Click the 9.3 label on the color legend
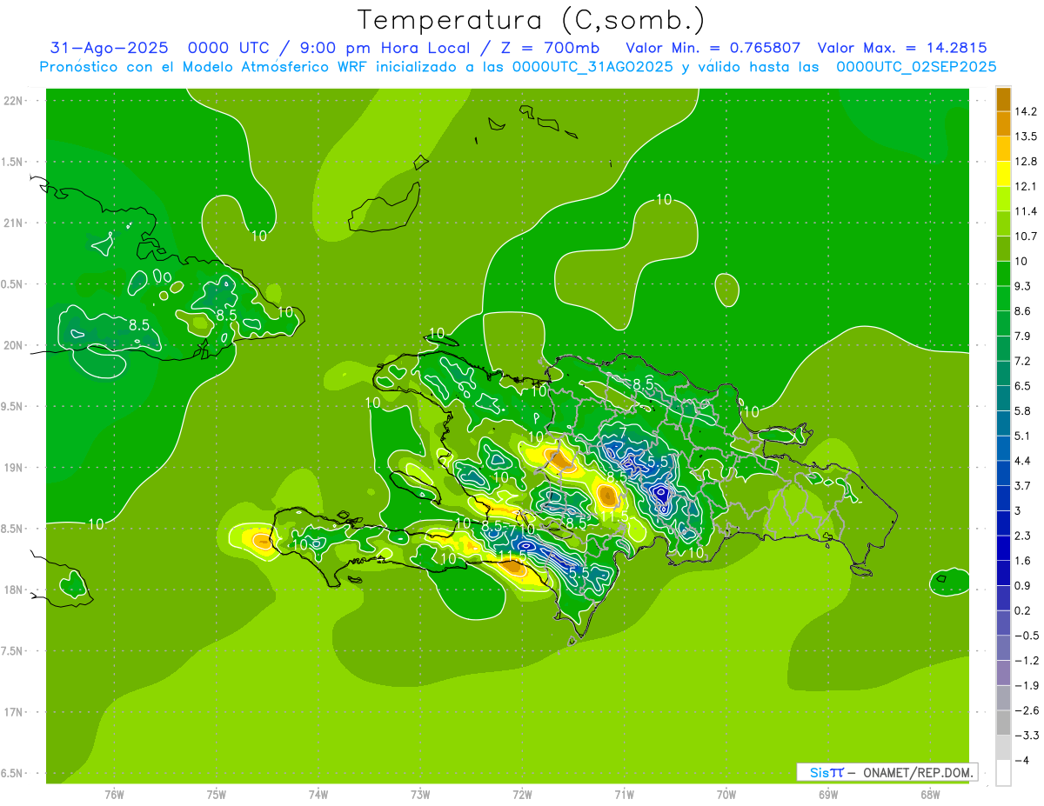 pos(1022,286)
